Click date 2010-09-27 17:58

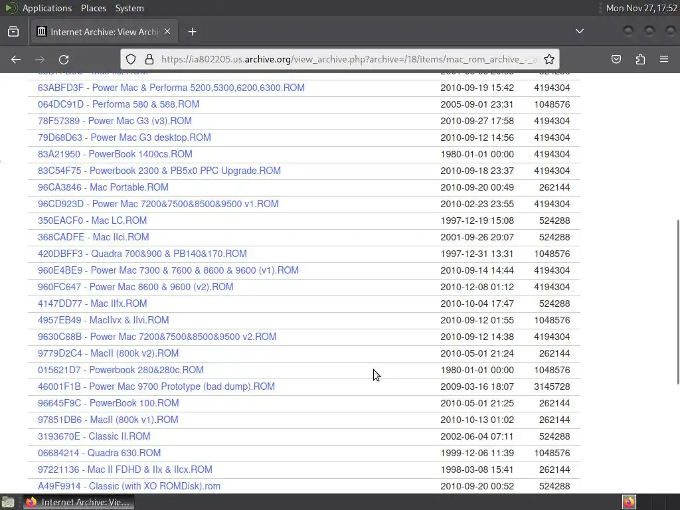pyautogui.click(x=477, y=121)
